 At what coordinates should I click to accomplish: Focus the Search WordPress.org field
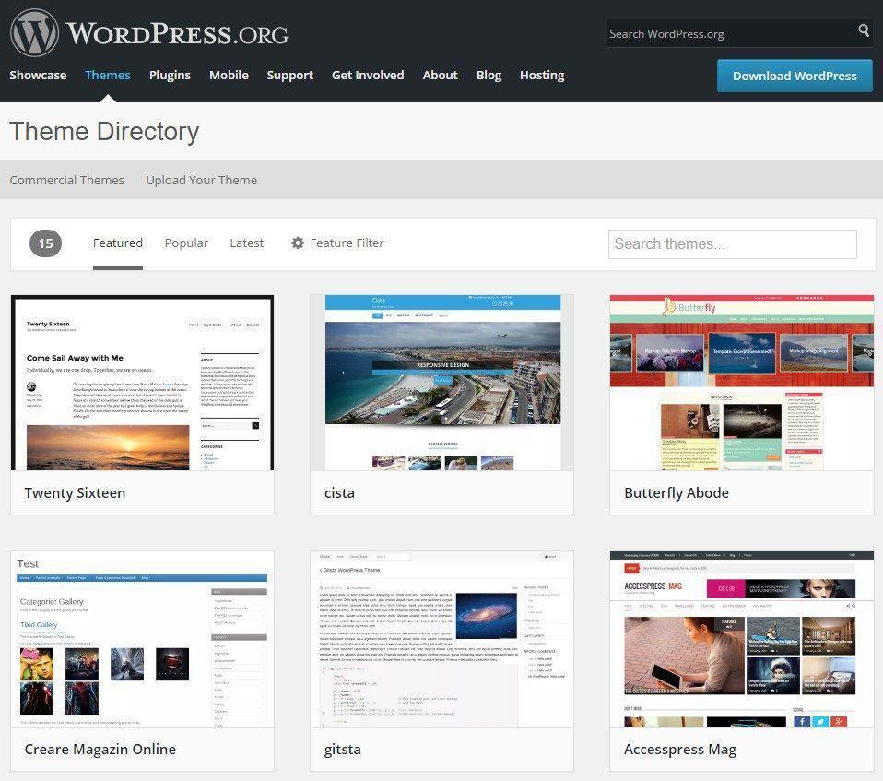[x=728, y=33]
